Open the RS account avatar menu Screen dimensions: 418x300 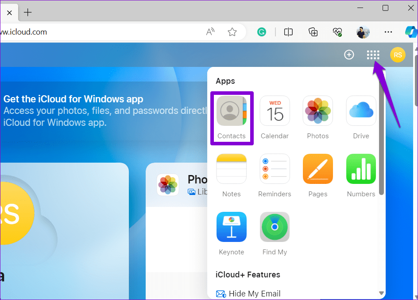click(398, 55)
